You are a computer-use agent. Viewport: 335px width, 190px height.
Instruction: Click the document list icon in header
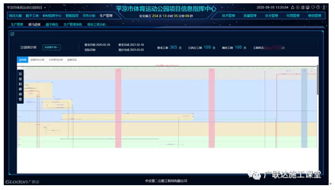303,7
